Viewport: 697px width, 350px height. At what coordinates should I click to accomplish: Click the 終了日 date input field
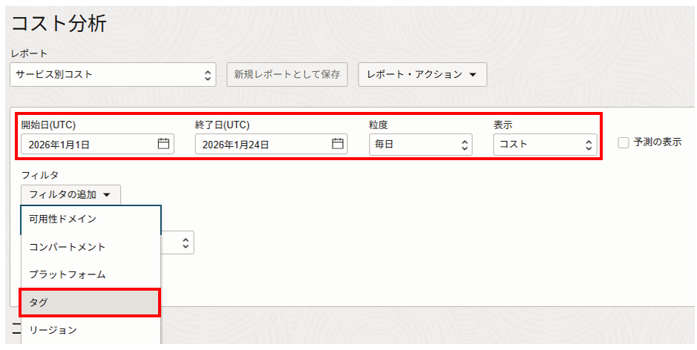coord(264,145)
